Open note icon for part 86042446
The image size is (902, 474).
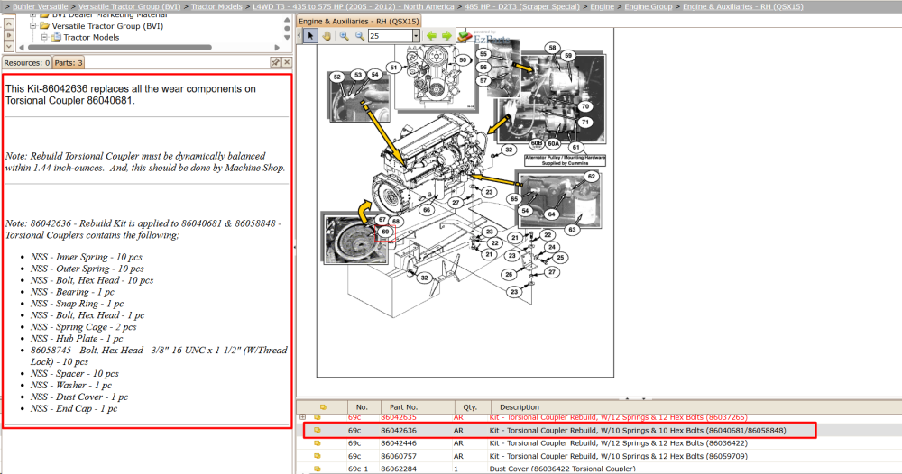[317, 443]
